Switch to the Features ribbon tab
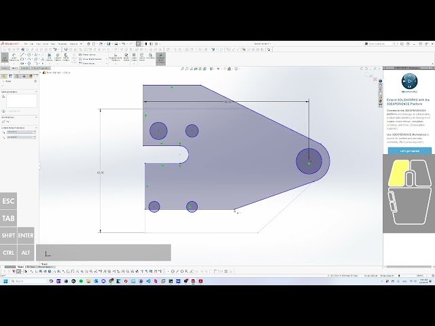The height and width of the screenshot is (326, 435). (x=5, y=68)
